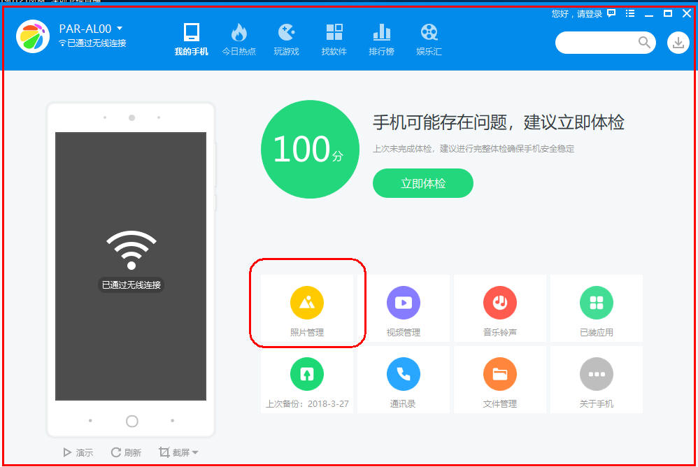The height and width of the screenshot is (467, 698).
Task: Open 视频管理 video management
Action: [404, 308]
